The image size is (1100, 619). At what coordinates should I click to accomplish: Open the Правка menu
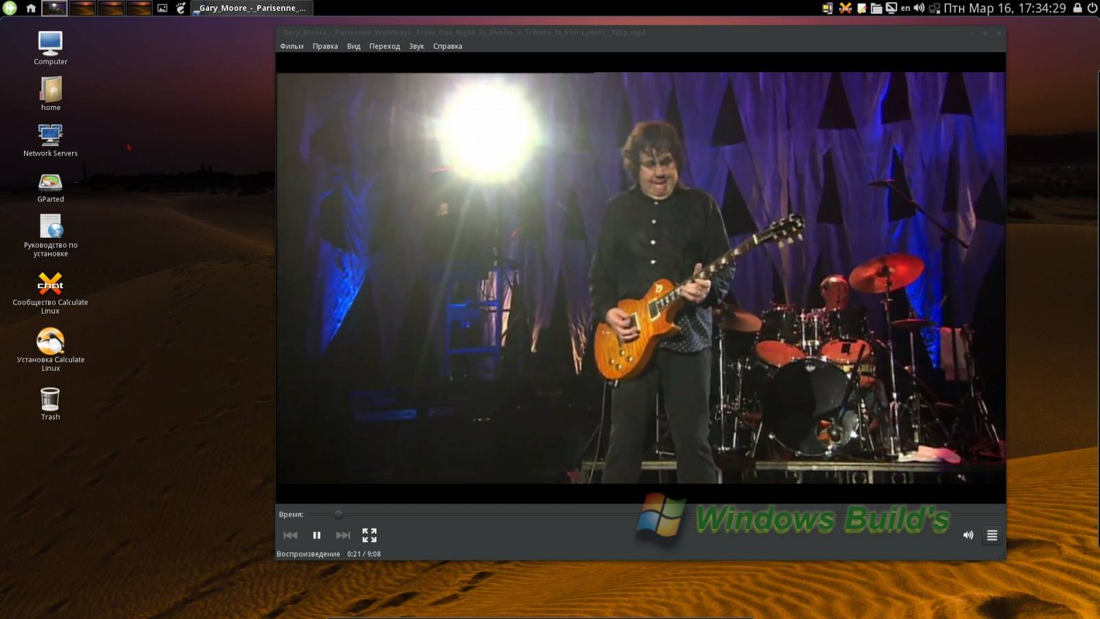point(325,46)
